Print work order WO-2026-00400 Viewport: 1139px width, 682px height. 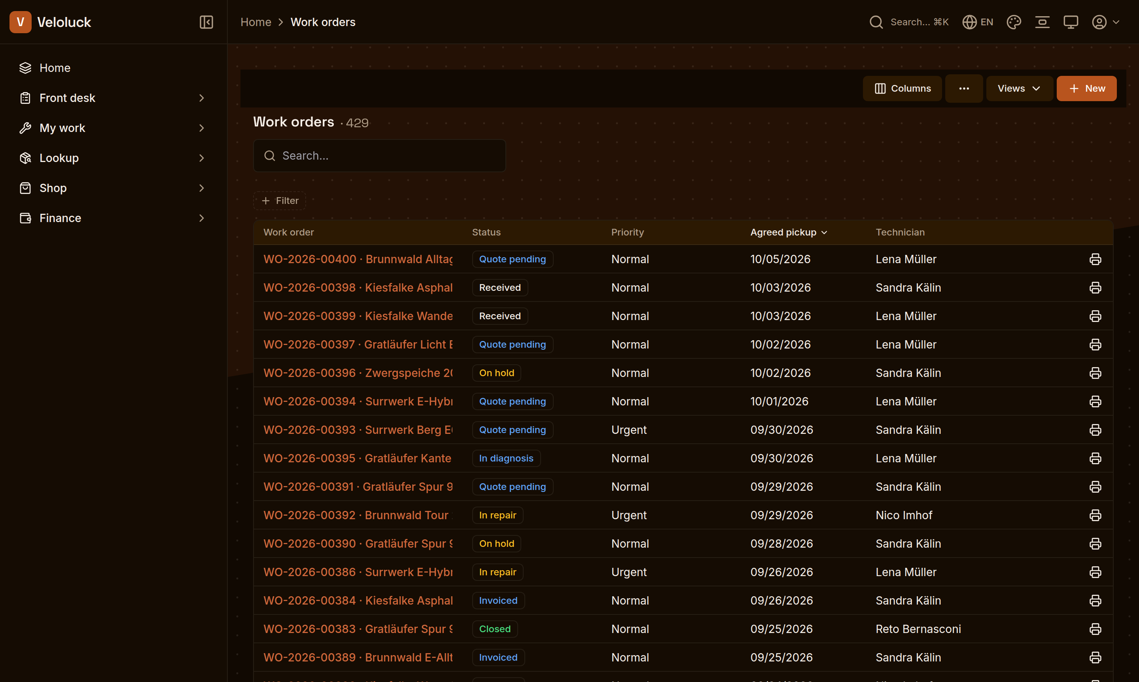[x=1095, y=259]
